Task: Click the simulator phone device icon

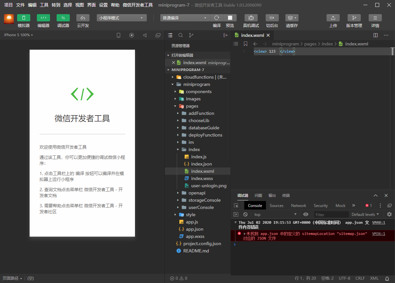Action: [x=118, y=35]
